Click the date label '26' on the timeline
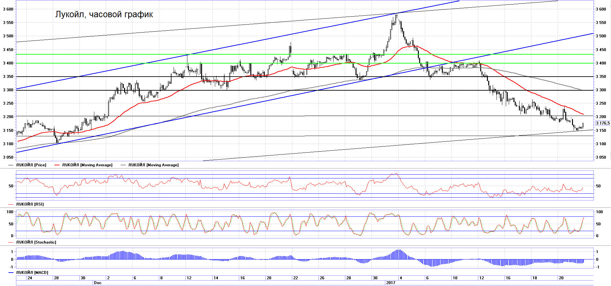The width and height of the screenshot is (611, 286). pos(322,278)
